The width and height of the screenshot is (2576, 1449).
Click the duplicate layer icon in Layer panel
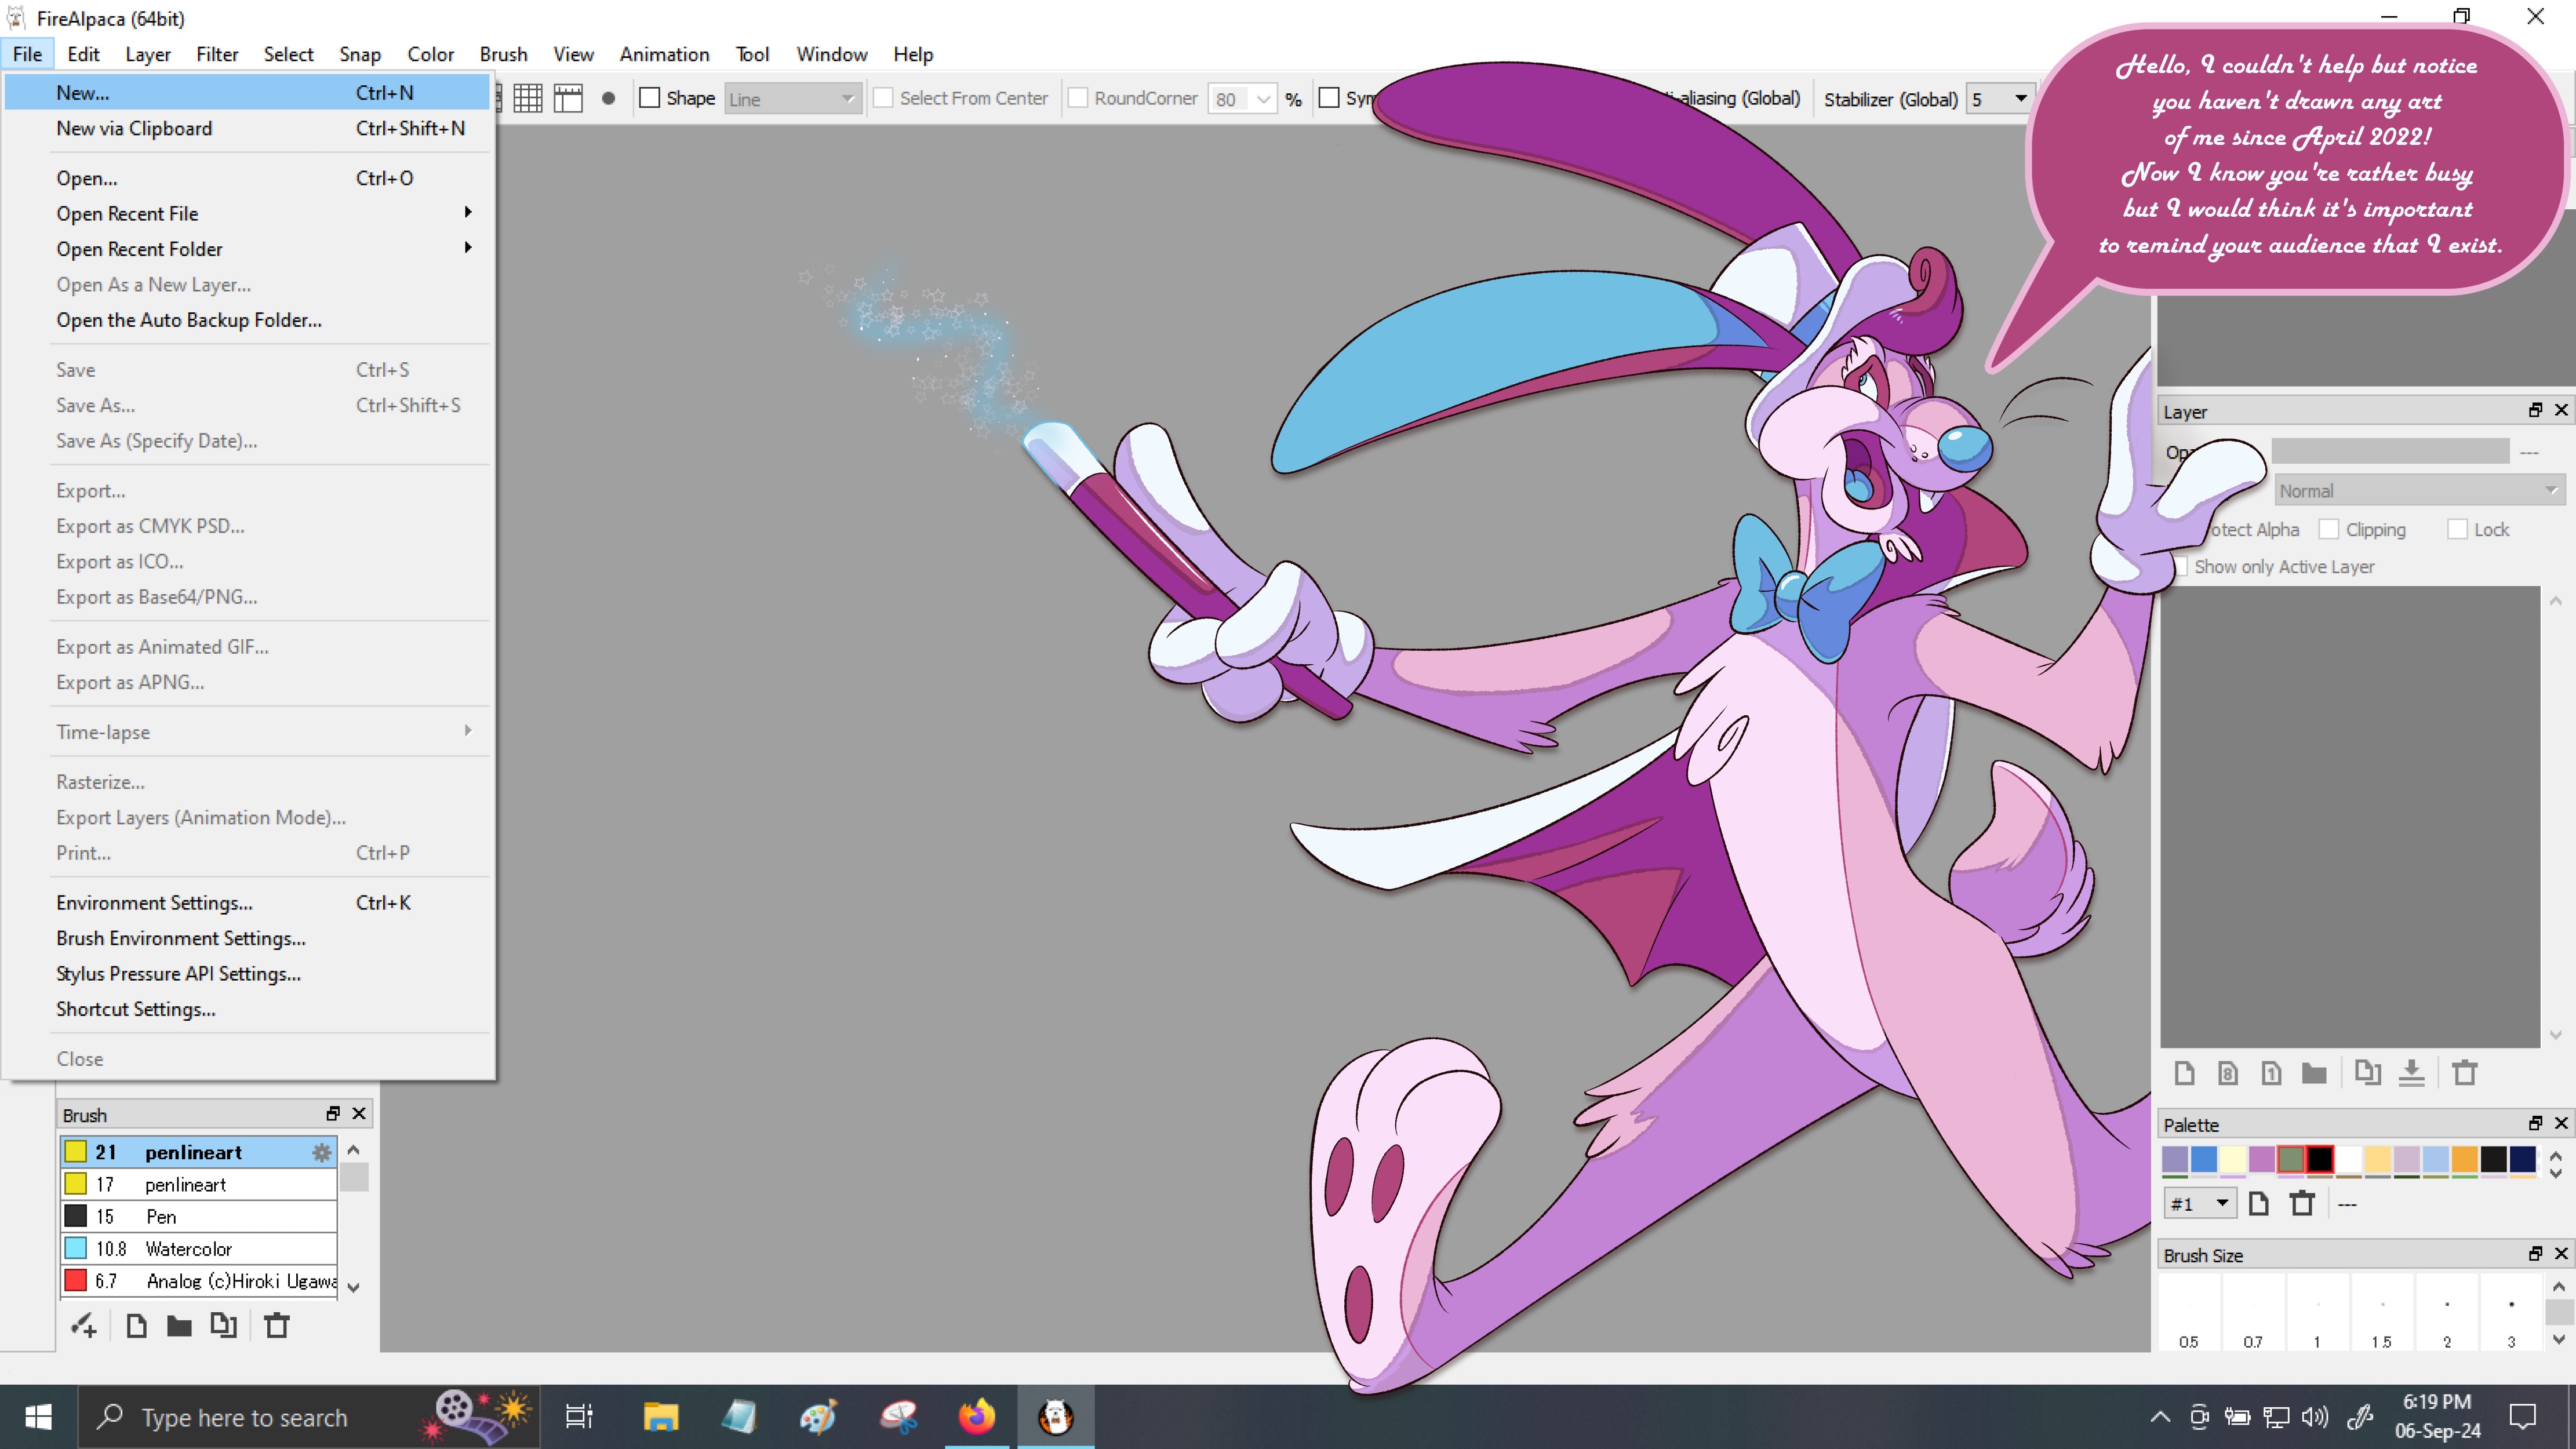2367,1073
